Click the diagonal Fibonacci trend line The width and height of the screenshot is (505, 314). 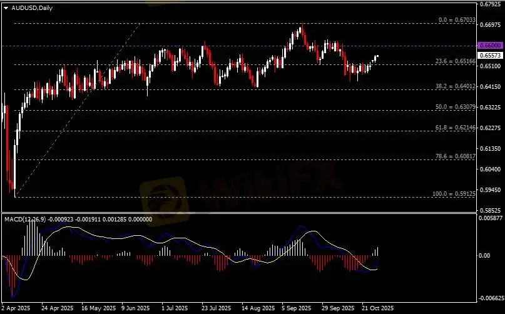click(x=75, y=111)
